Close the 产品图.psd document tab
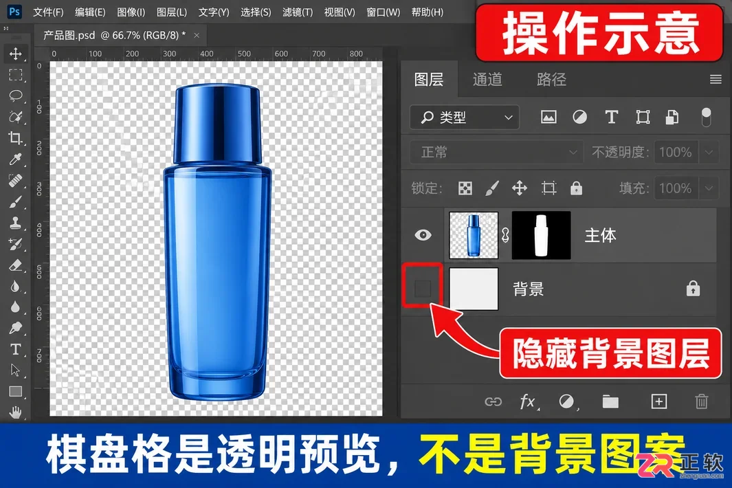Image resolution: width=732 pixels, height=488 pixels. pos(197,36)
